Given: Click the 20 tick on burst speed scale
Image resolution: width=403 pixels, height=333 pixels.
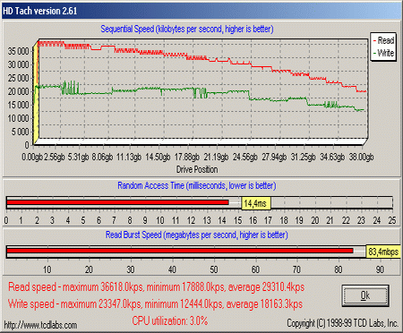Looking at the screenshot, I should (89, 269).
